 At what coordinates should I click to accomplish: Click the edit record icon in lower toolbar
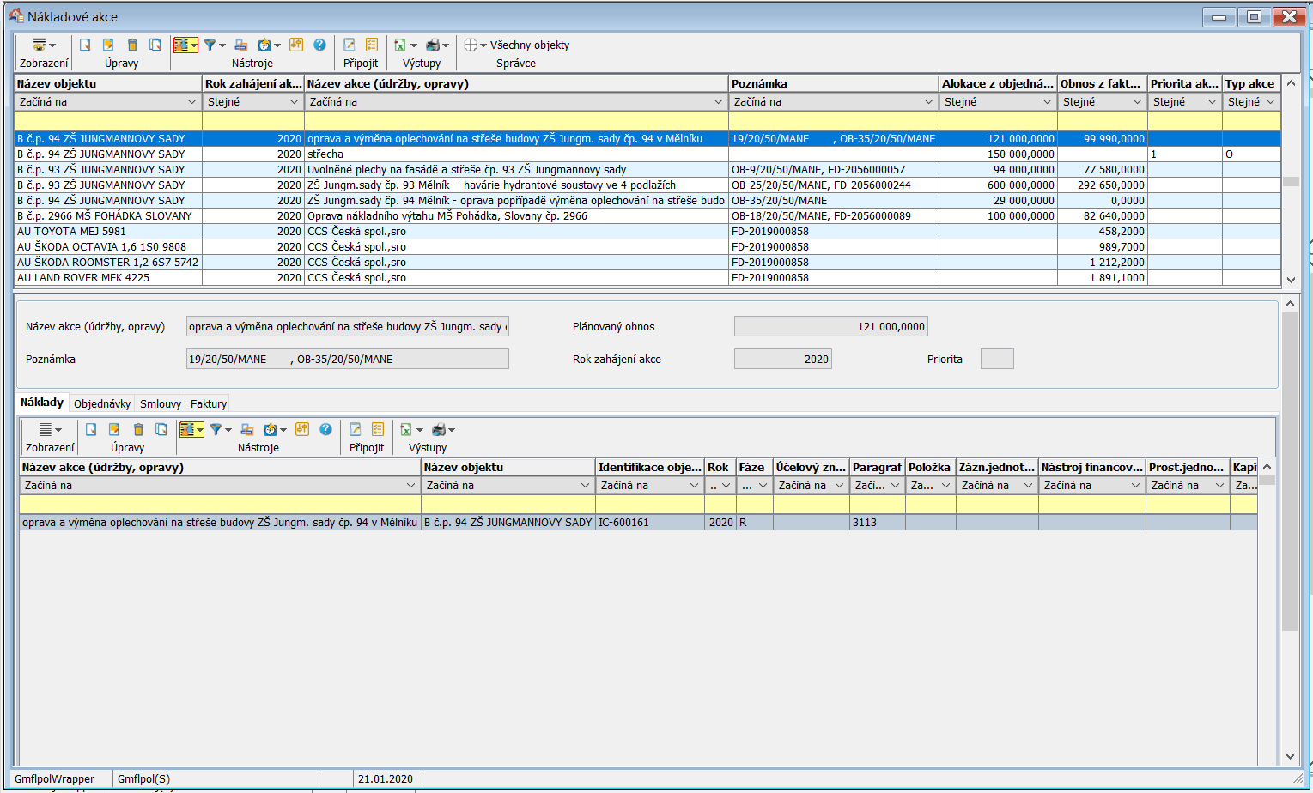114,430
